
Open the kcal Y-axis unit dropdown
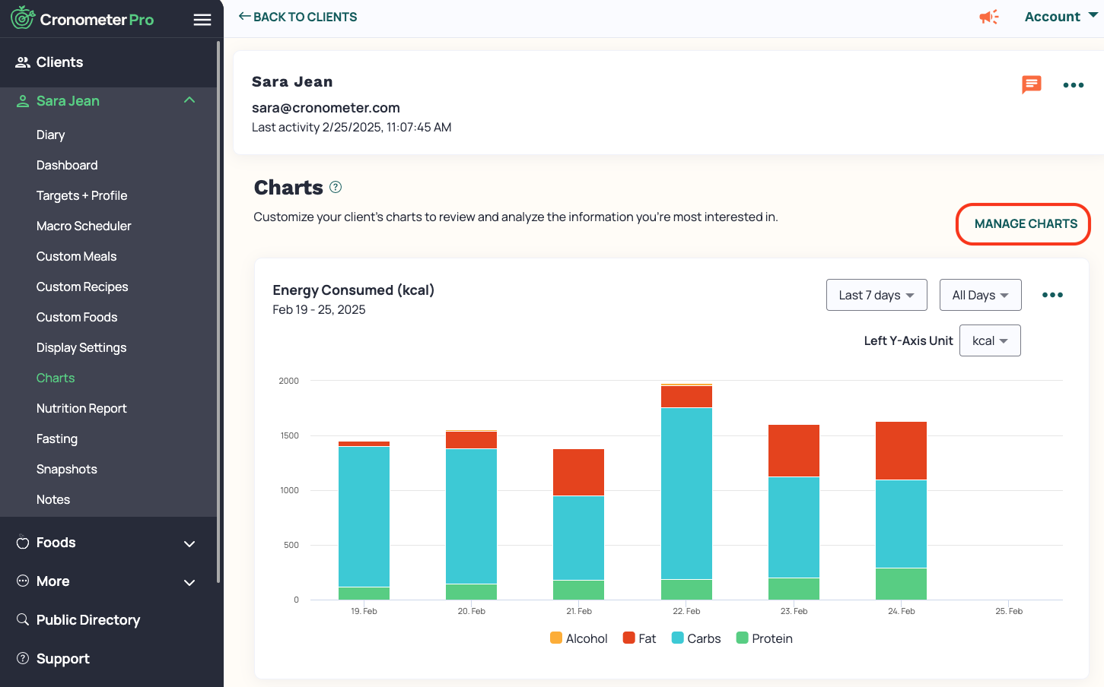click(x=990, y=340)
